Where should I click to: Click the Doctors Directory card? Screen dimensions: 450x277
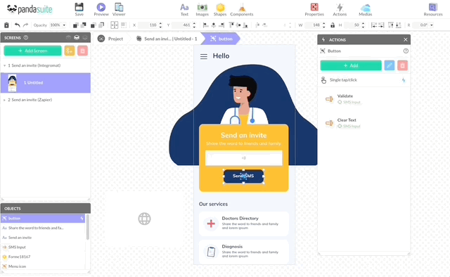tap(244, 224)
